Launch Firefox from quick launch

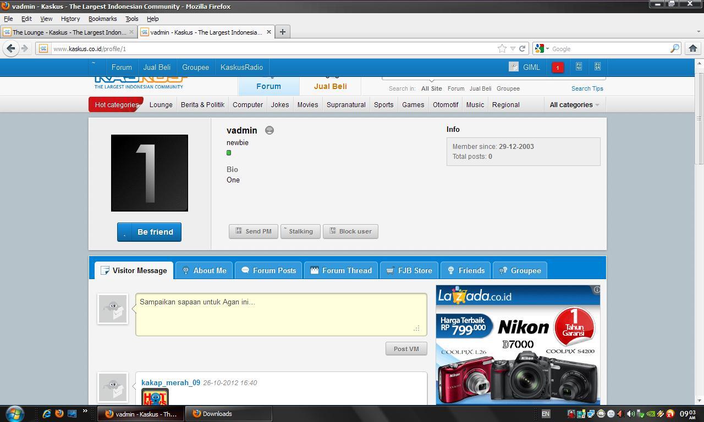(59, 413)
